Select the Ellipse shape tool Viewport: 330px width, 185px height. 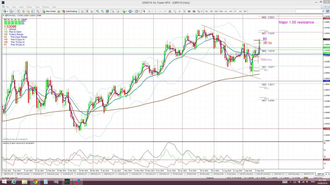click(x=194, y=11)
